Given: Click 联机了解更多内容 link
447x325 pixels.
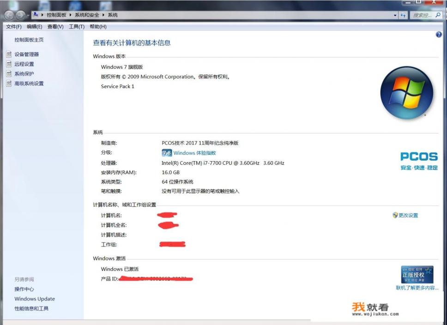Looking at the screenshot, I should 417,288.
